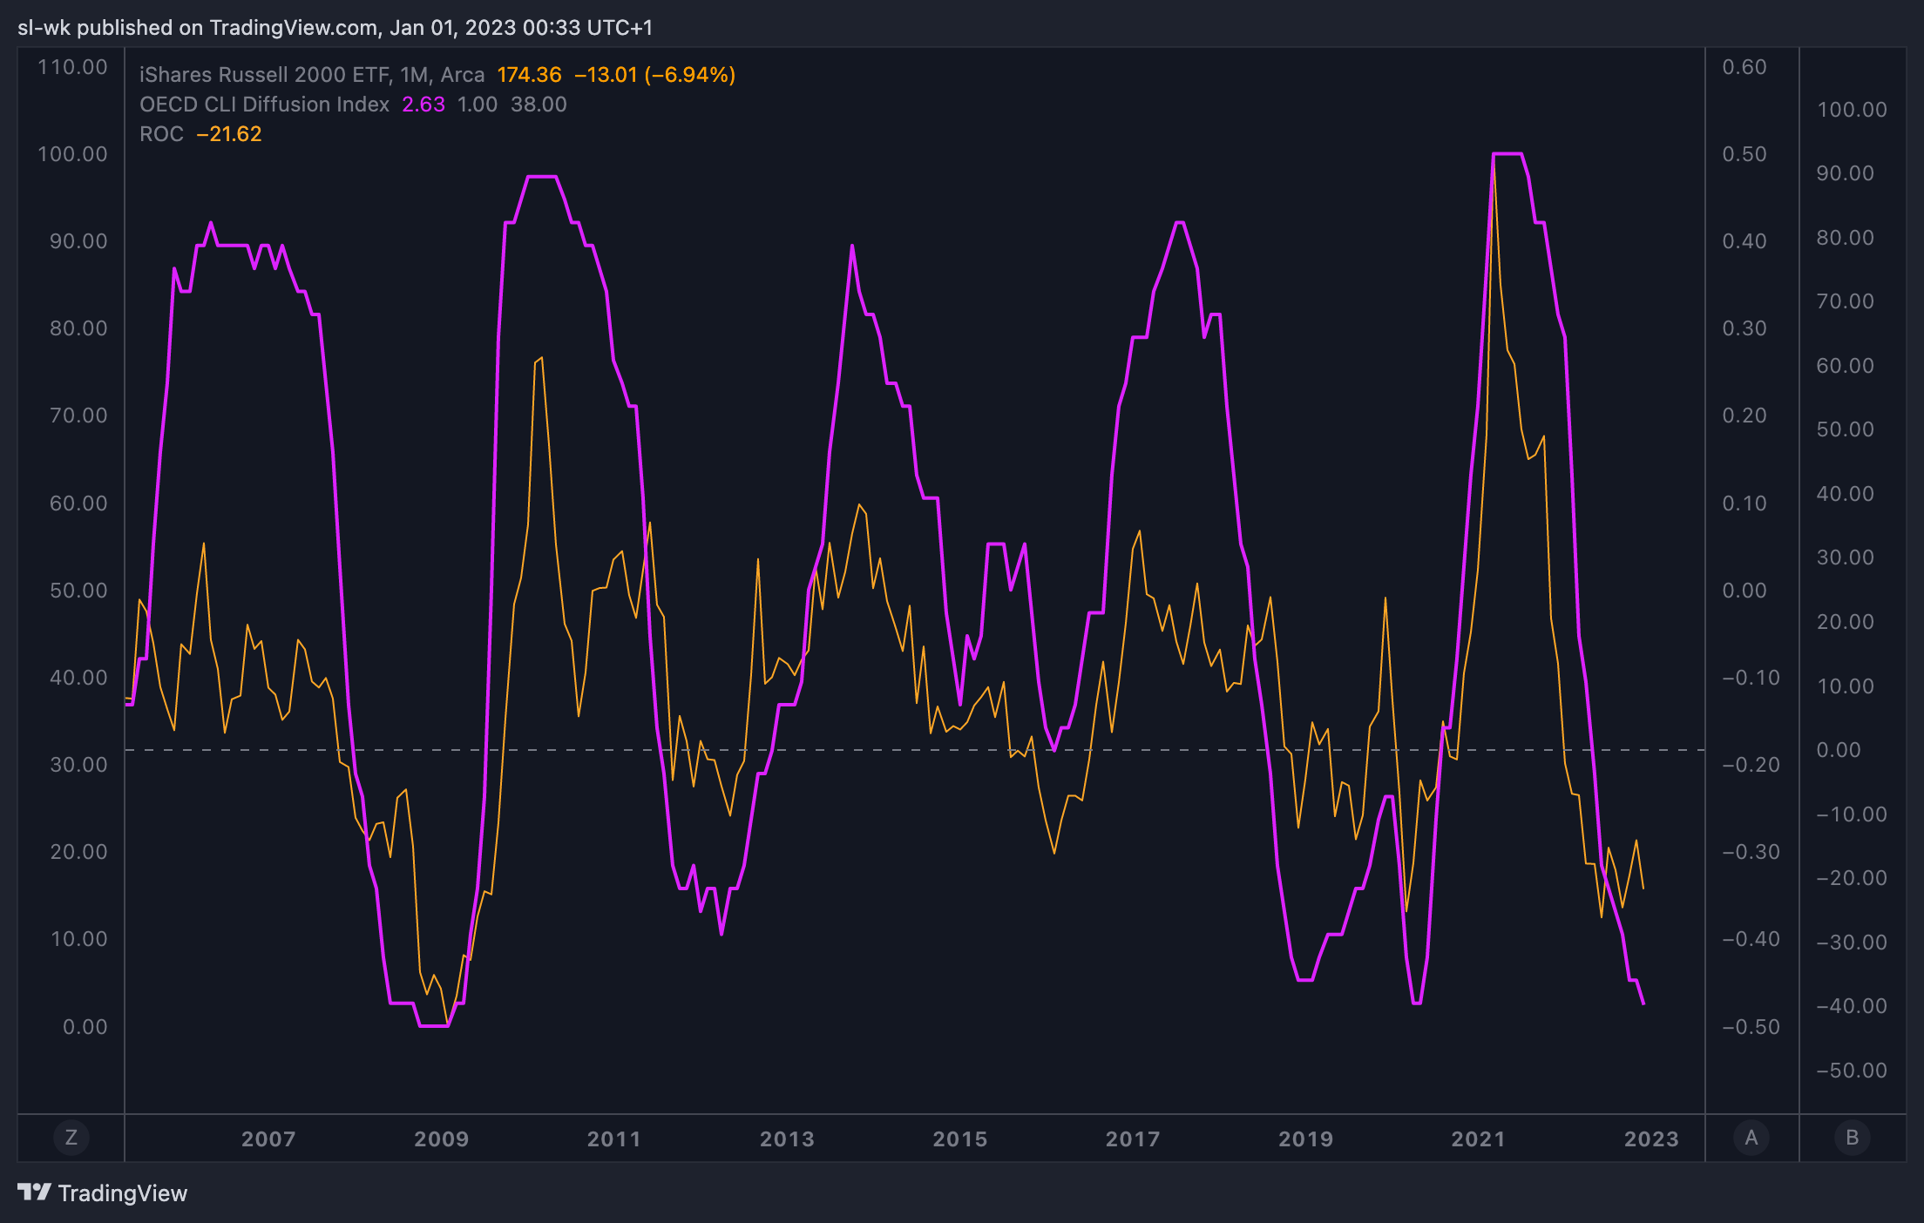
Task: Click the B scale badge
Action: (x=1853, y=1138)
